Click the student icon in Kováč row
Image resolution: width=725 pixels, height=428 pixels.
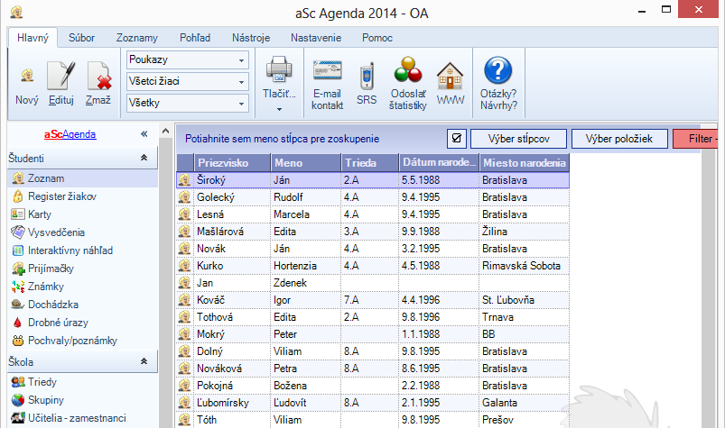[x=184, y=300]
